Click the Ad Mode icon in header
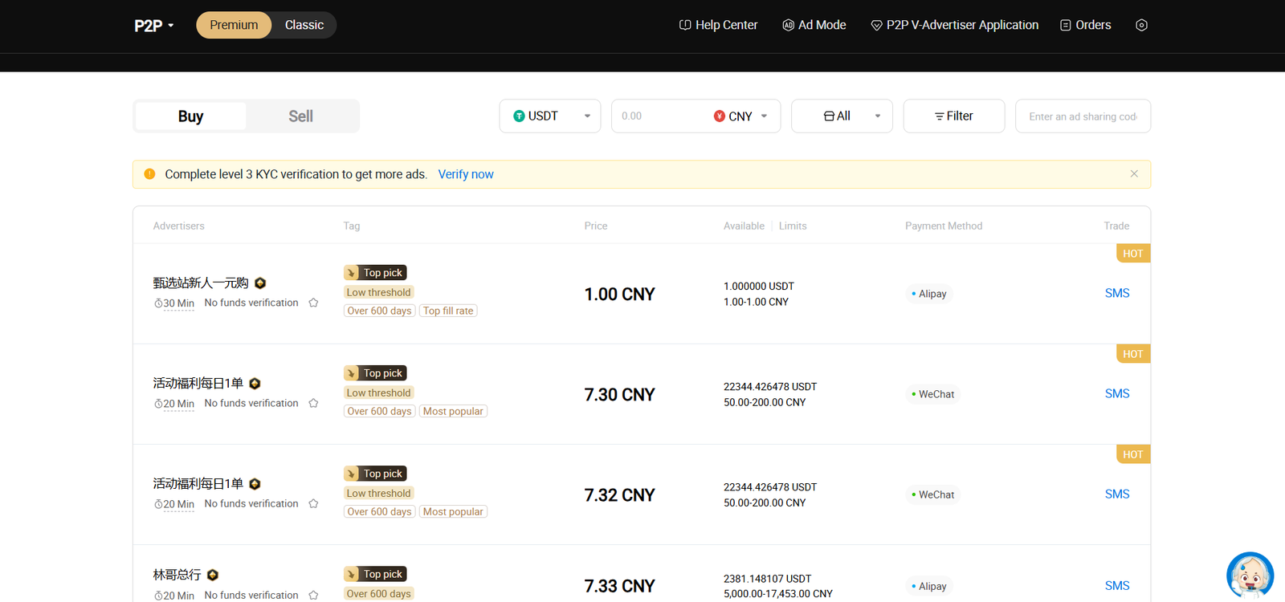 click(788, 25)
